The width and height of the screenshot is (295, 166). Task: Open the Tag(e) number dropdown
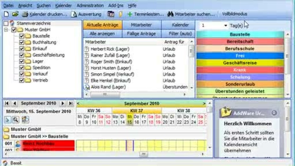point(225,26)
